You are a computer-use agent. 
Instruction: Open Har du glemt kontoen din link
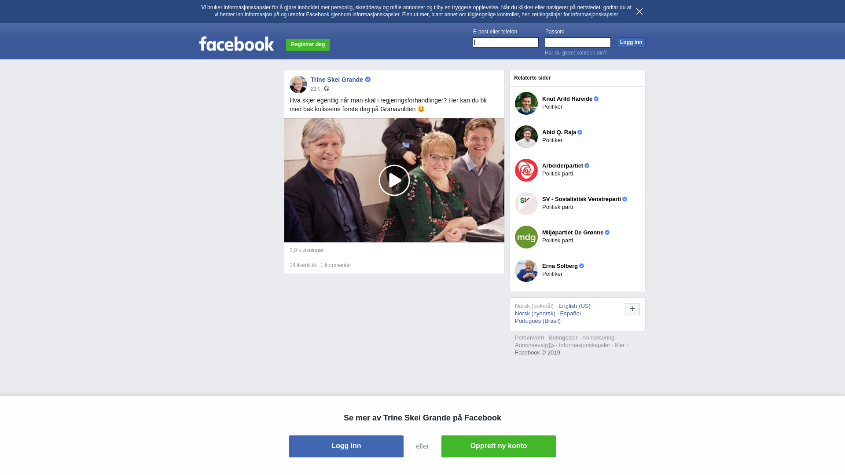tap(576, 53)
